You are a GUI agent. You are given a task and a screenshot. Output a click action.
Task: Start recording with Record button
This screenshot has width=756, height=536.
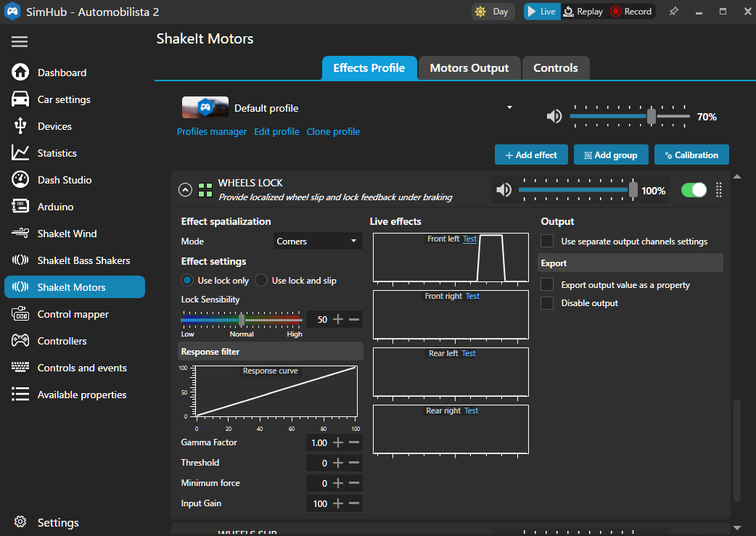631,12
